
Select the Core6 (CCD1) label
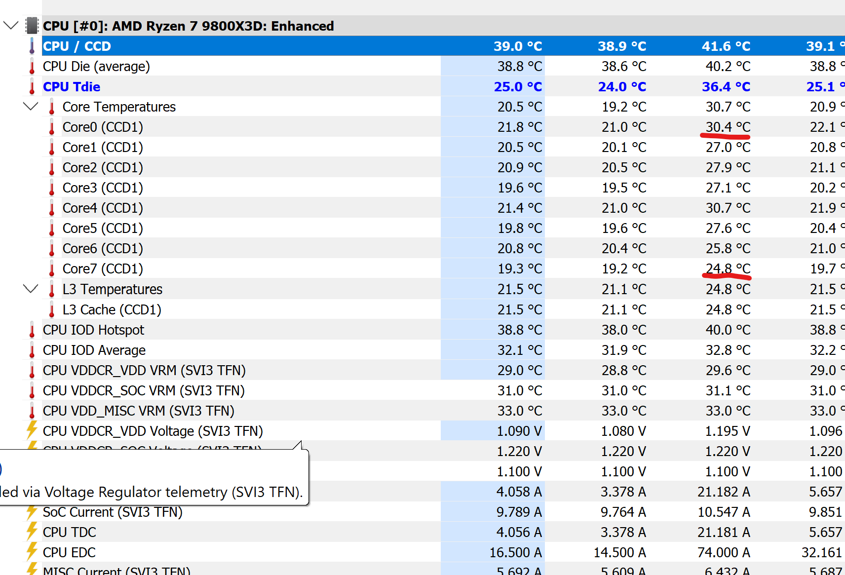(x=103, y=248)
